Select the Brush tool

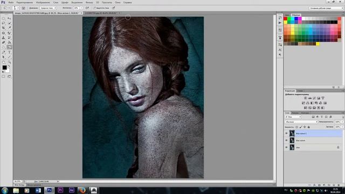(x=9, y=33)
